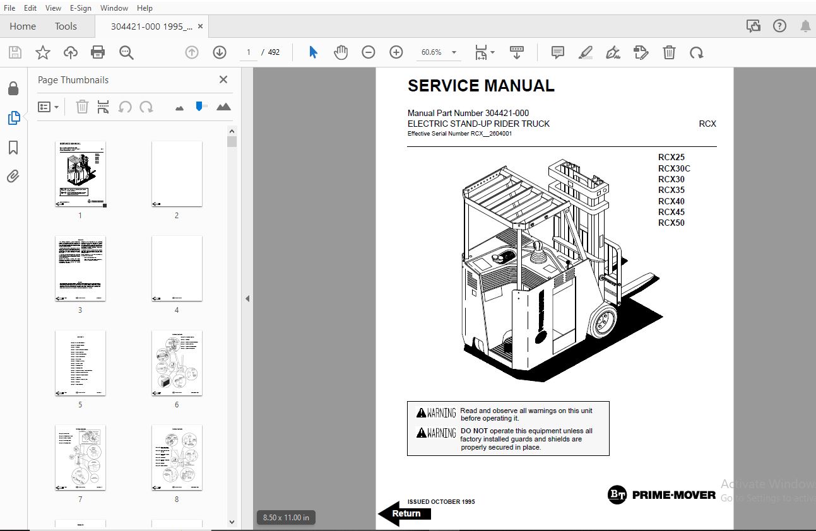
Task: Click the scrolling mode read icon
Action: click(x=517, y=52)
